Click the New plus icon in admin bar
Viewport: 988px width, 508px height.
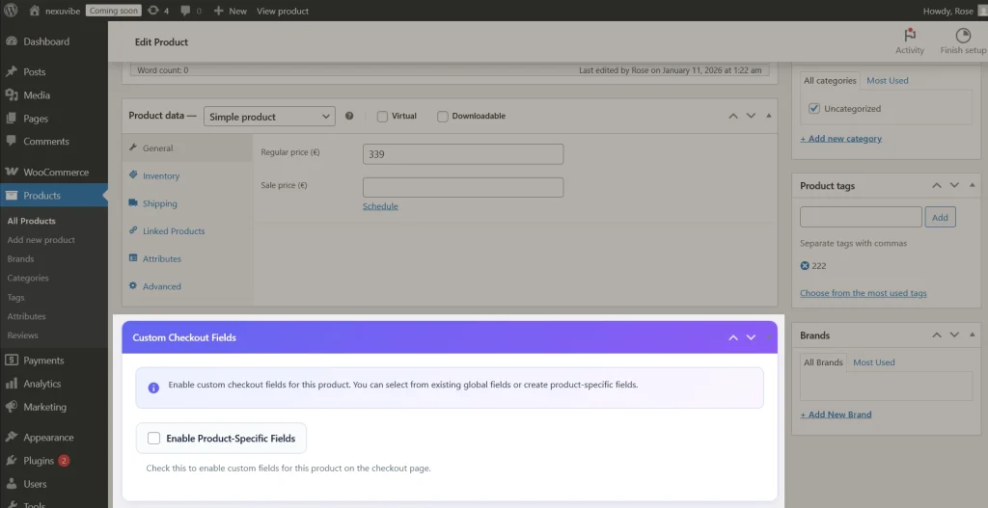point(219,11)
